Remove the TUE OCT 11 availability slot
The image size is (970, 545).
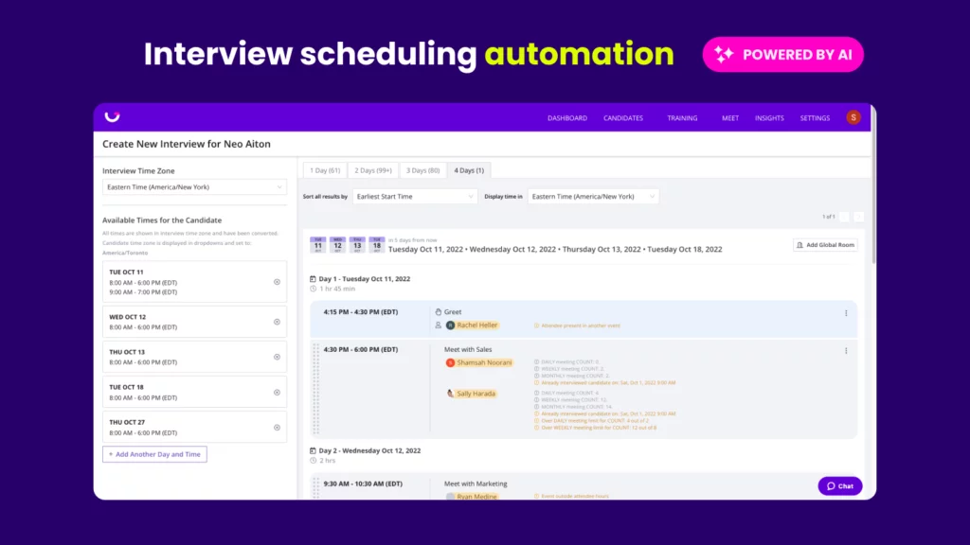click(278, 282)
